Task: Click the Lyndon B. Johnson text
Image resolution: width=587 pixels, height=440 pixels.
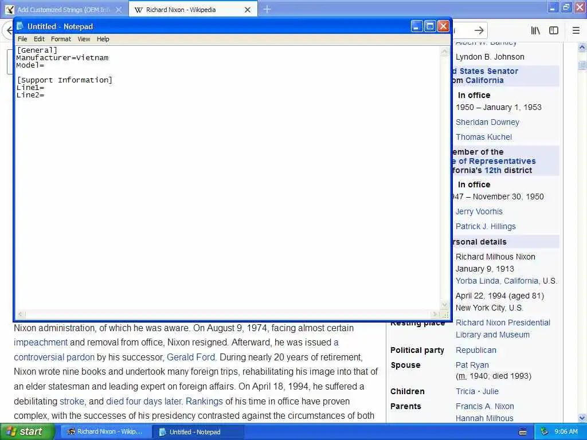Action: point(490,57)
